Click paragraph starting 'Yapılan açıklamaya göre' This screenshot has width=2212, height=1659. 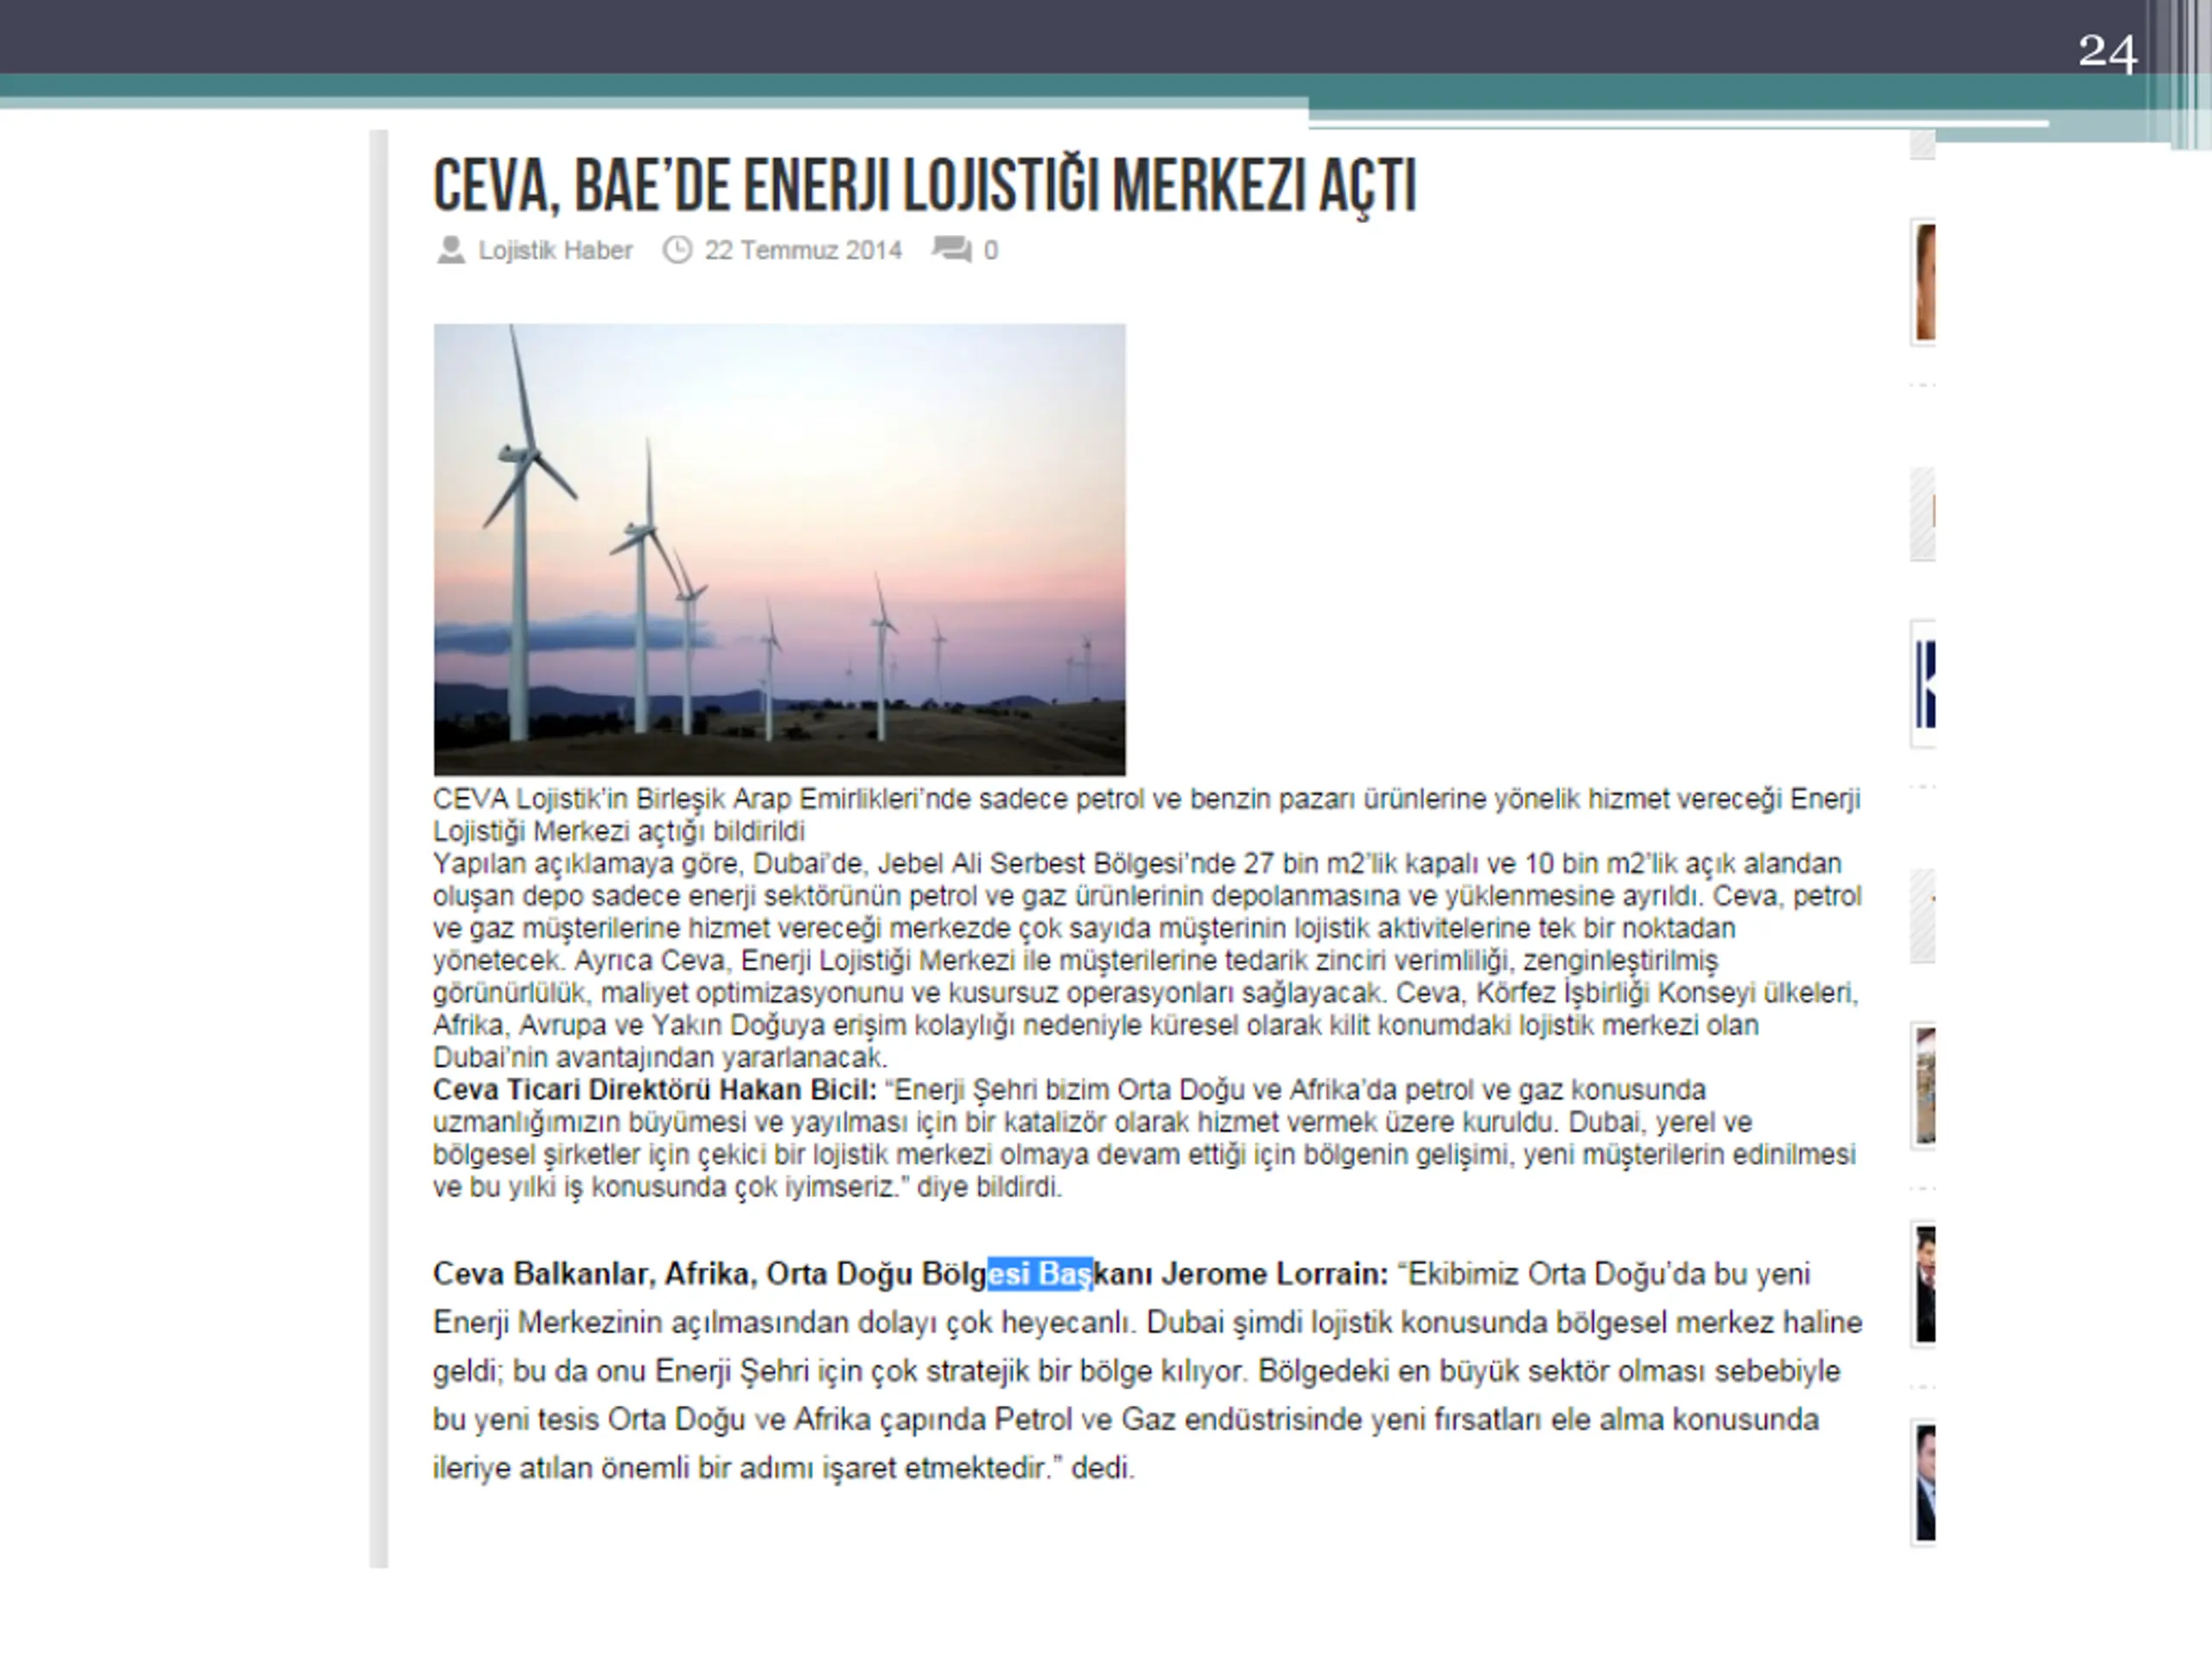[1146, 959]
